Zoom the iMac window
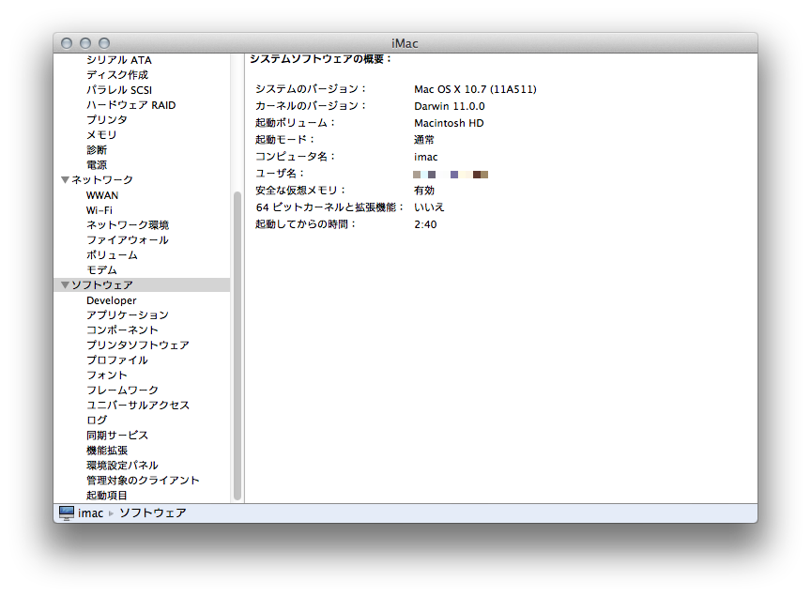The image size is (811, 597). 104,43
